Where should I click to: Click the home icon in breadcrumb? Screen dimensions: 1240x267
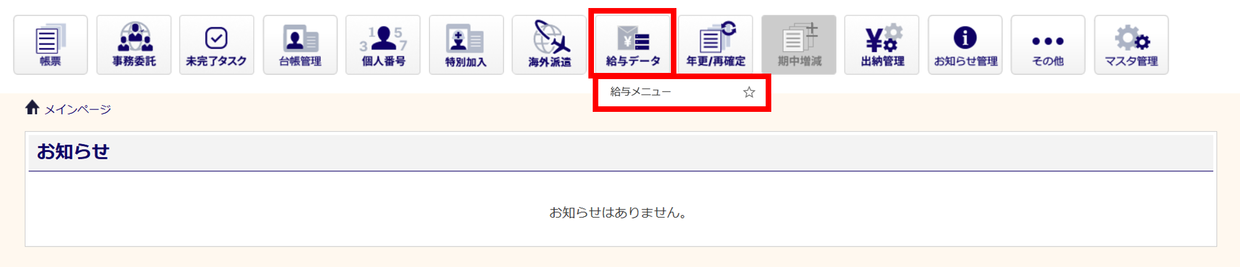pyautogui.click(x=32, y=108)
